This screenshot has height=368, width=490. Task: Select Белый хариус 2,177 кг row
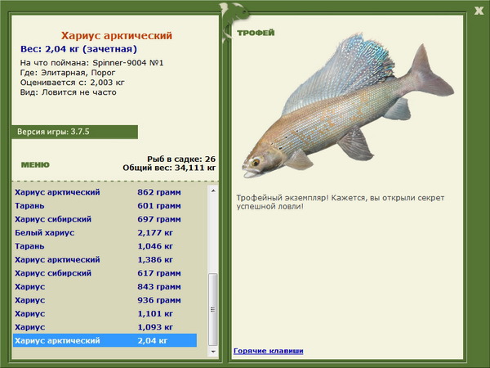105,232
